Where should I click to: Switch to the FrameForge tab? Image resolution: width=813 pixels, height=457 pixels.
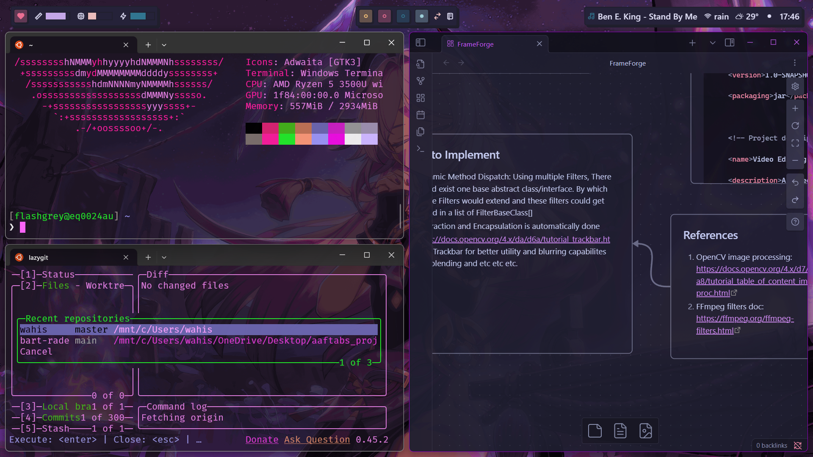[x=476, y=44]
